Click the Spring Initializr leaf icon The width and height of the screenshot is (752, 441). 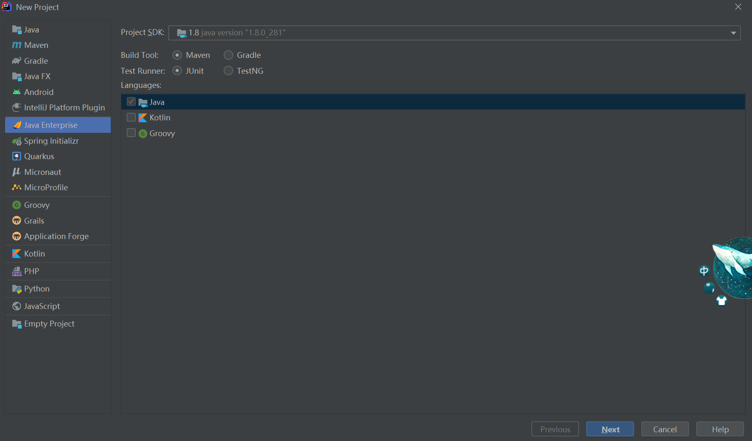coord(17,141)
